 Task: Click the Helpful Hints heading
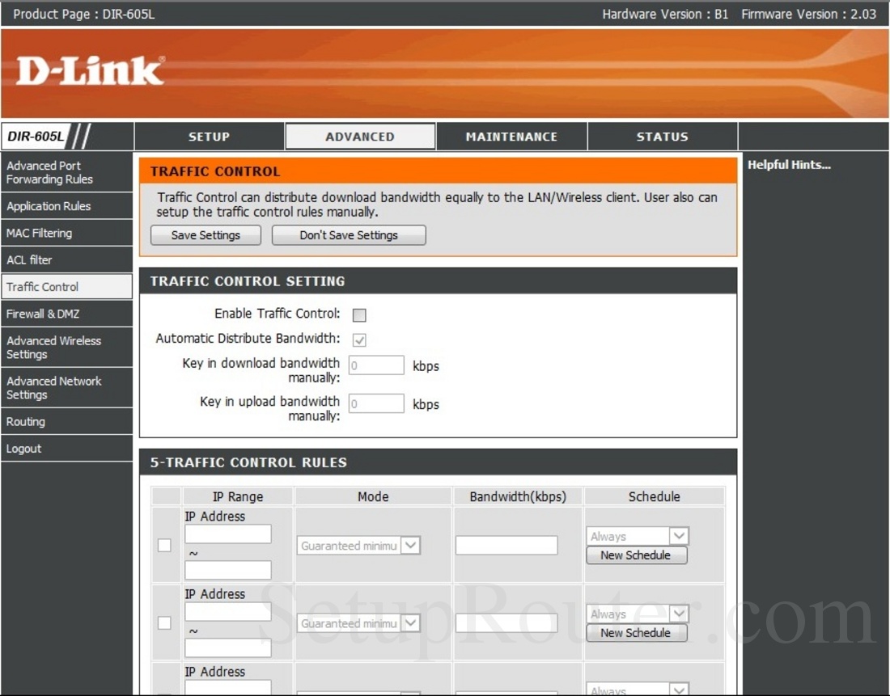[x=789, y=165]
